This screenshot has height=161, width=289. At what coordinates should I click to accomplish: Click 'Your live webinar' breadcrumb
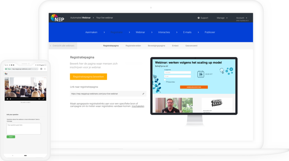pos(105,18)
